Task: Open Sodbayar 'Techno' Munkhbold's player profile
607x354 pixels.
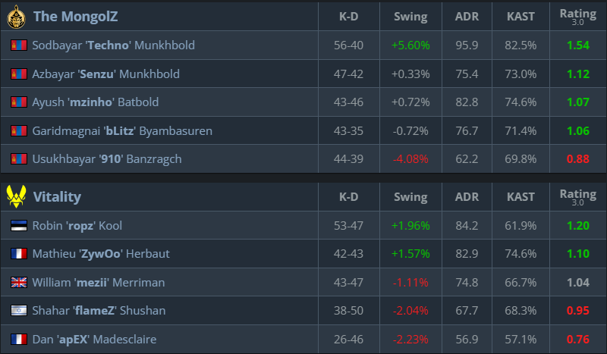Action: point(113,45)
